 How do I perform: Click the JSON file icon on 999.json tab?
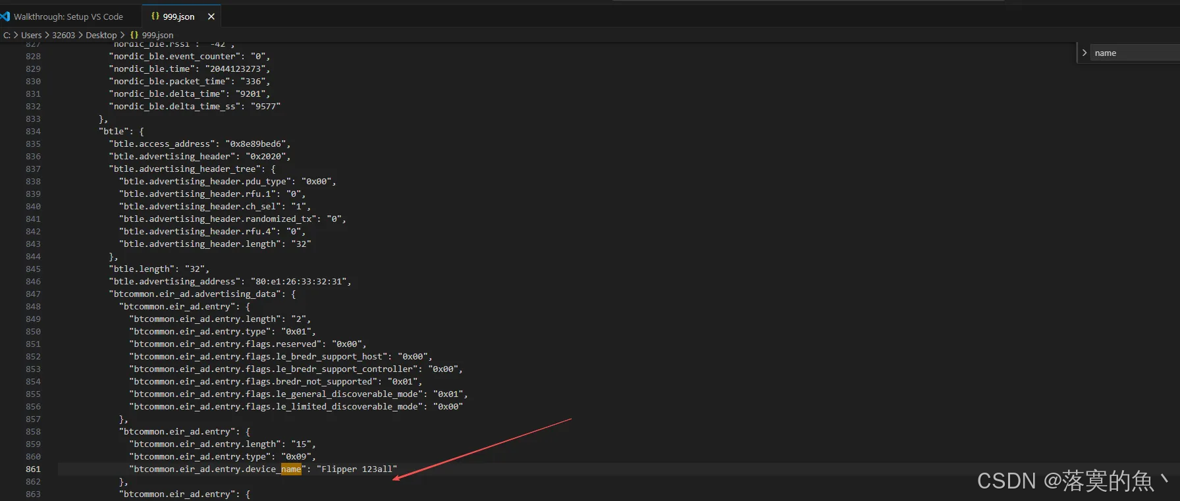point(155,16)
